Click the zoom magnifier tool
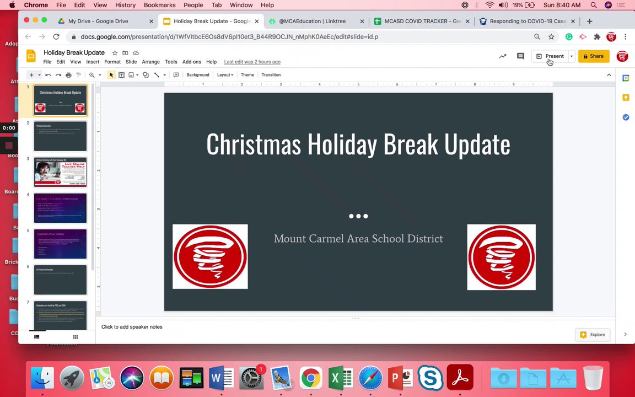The width and height of the screenshot is (635, 397). [92, 75]
